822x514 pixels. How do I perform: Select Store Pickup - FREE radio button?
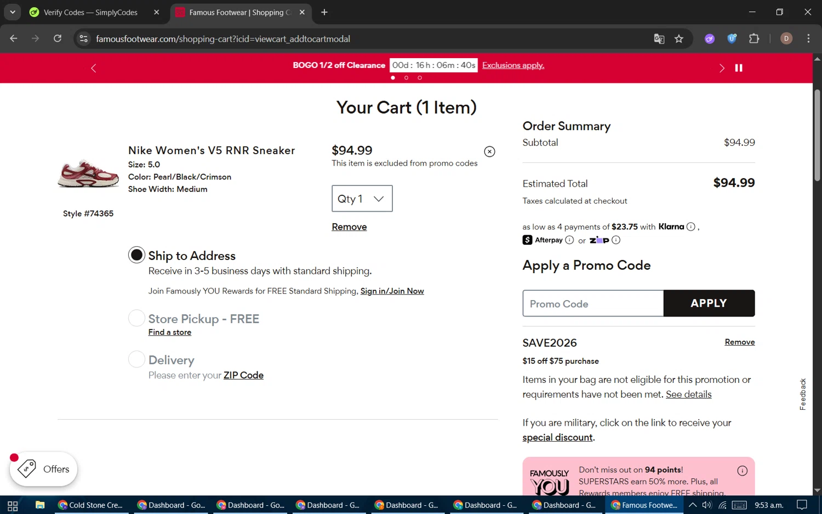(136, 318)
